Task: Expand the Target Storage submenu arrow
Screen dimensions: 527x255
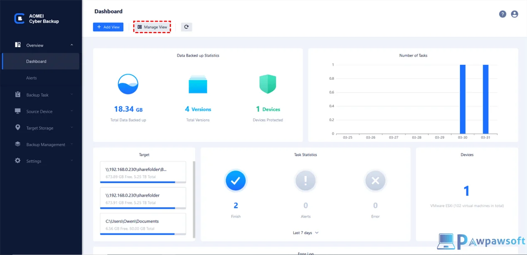Action: tap(72, 127)
